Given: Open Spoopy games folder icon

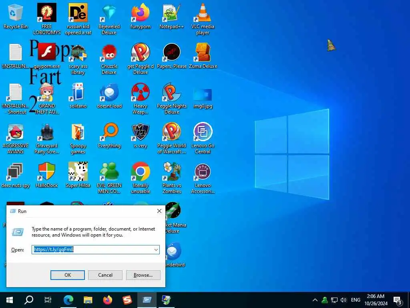Looking at the screenshot, I should 78,139.
